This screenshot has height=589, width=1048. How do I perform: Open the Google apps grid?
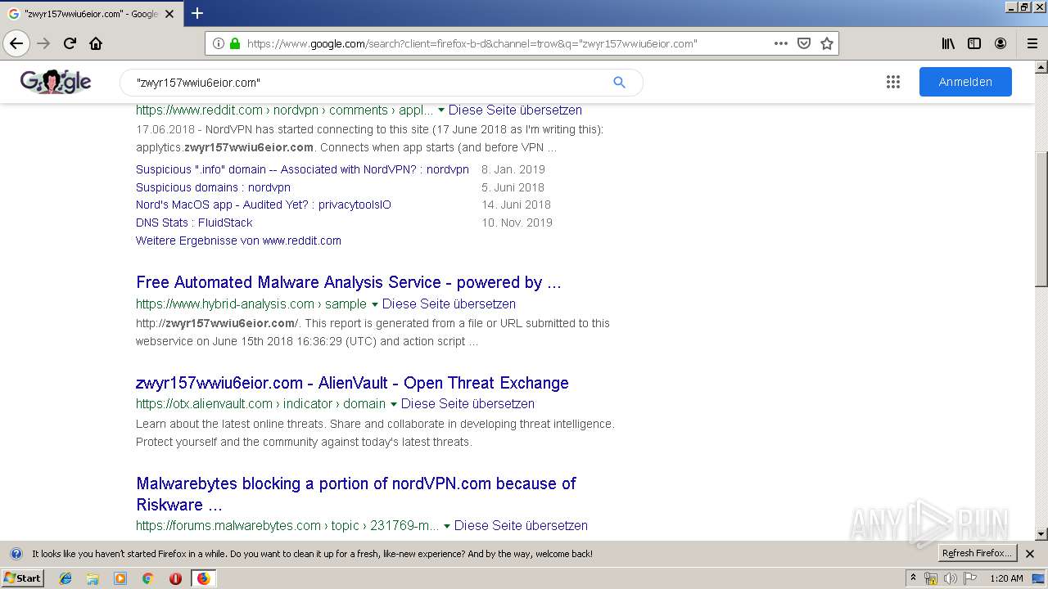[x=893, y=82]
